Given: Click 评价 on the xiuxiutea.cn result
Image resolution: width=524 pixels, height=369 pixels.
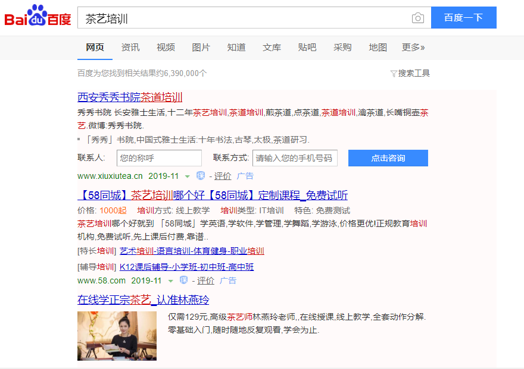Looking at the screenshot, I should tap(223, 176).
